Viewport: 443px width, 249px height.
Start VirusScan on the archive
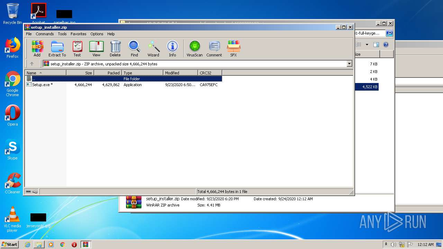point(195,48)
